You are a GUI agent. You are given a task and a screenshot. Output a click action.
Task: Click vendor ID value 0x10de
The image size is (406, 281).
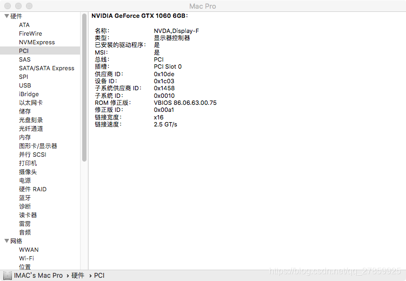(x=164, y=74)
